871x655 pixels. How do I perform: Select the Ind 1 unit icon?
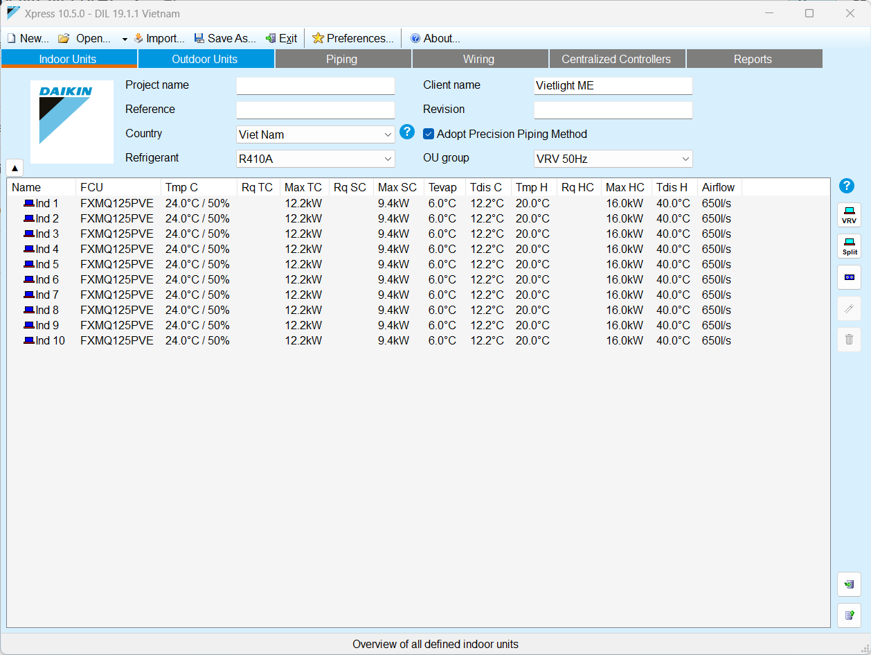click(x=28, y=204)
